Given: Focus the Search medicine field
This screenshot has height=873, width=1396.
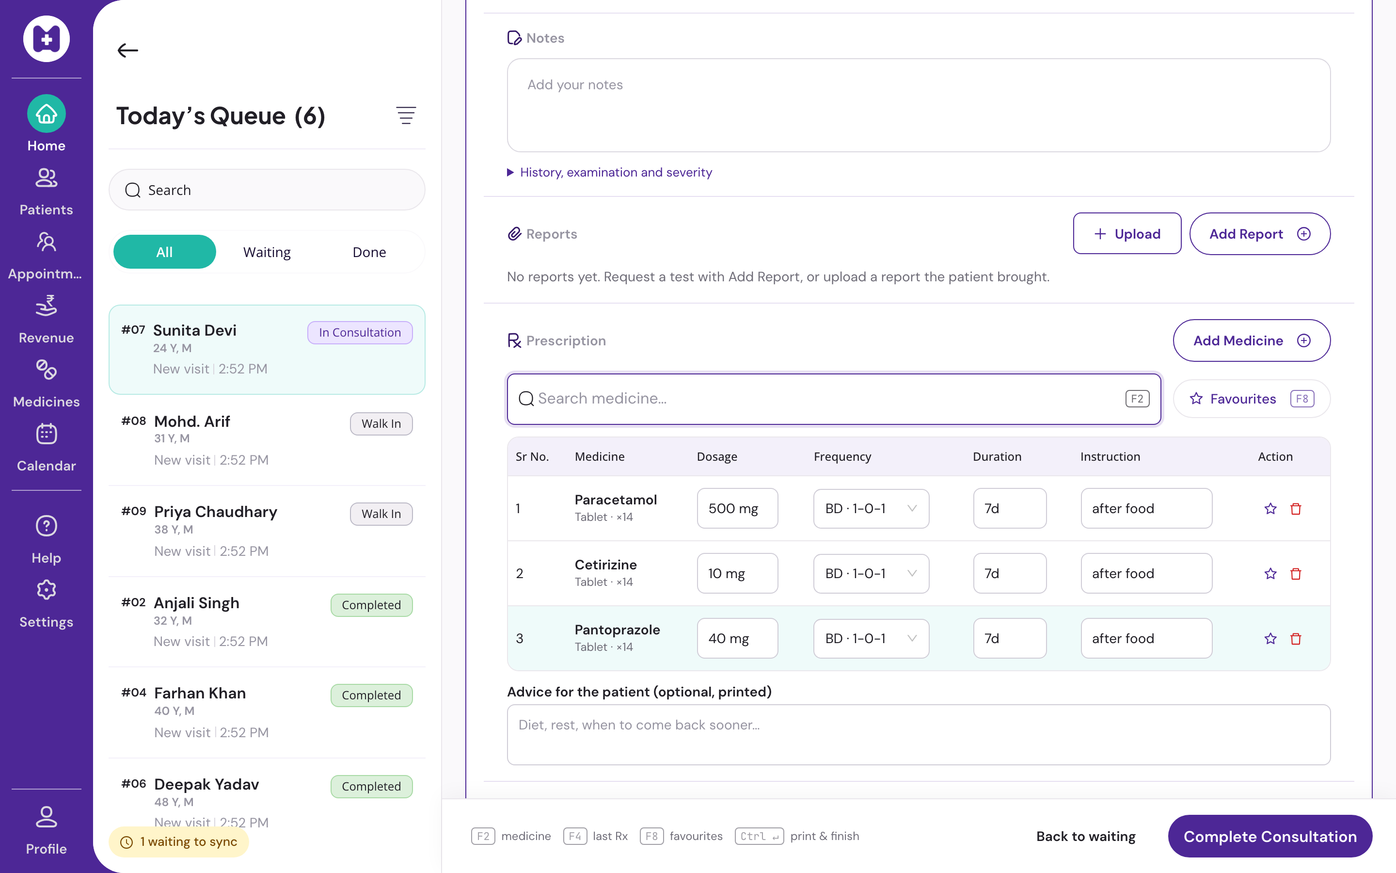Looking at the screenshot, I should tap(834, 398).
